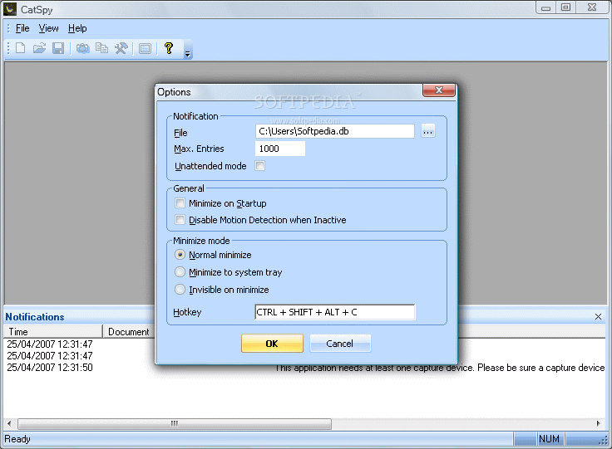
Task: Click the Ready status bar text
Action: click(x=17, y=439)
